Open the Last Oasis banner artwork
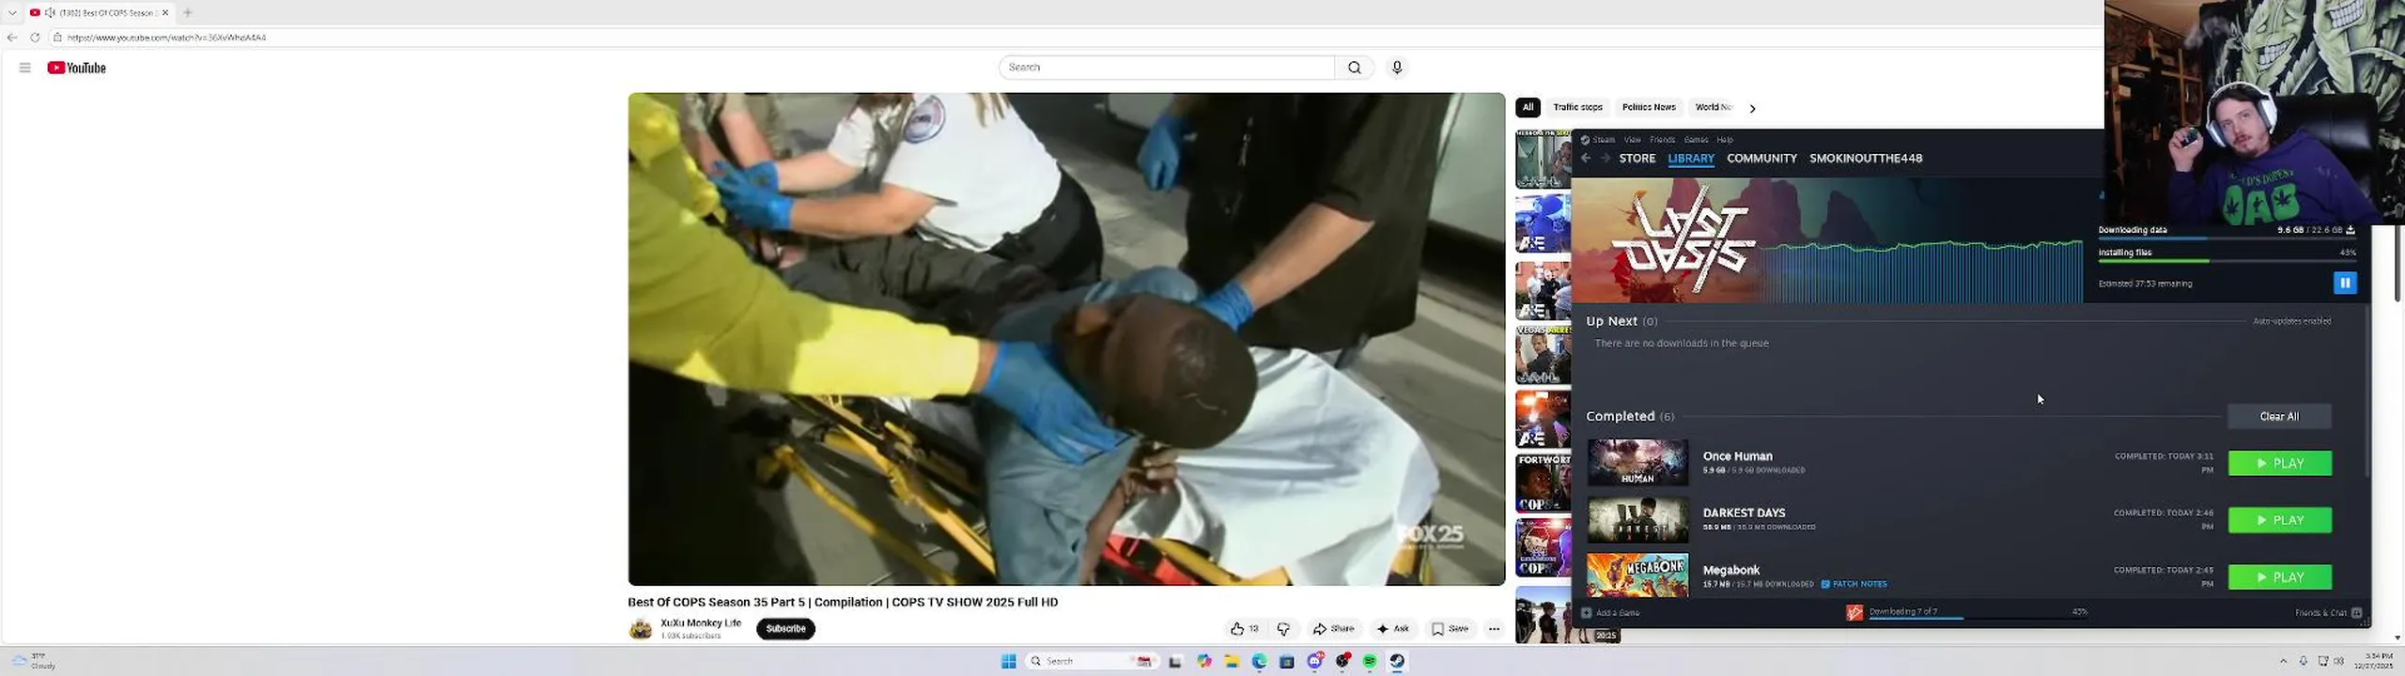 click(x=1683, y=241)
